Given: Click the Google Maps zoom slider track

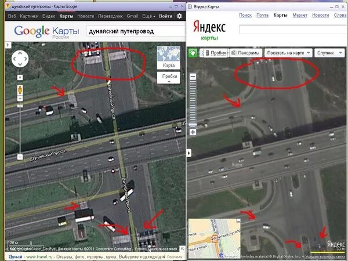Looking at the screenshot, I should click(20, 131).
